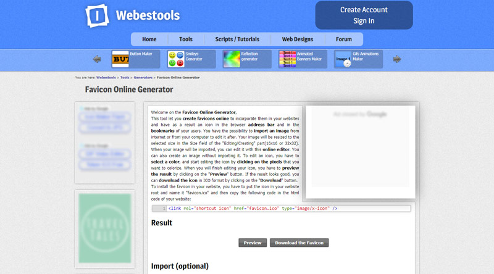494x274 pixels.
Task: Open the Animated Banners Maker icon
Action: 287,59
